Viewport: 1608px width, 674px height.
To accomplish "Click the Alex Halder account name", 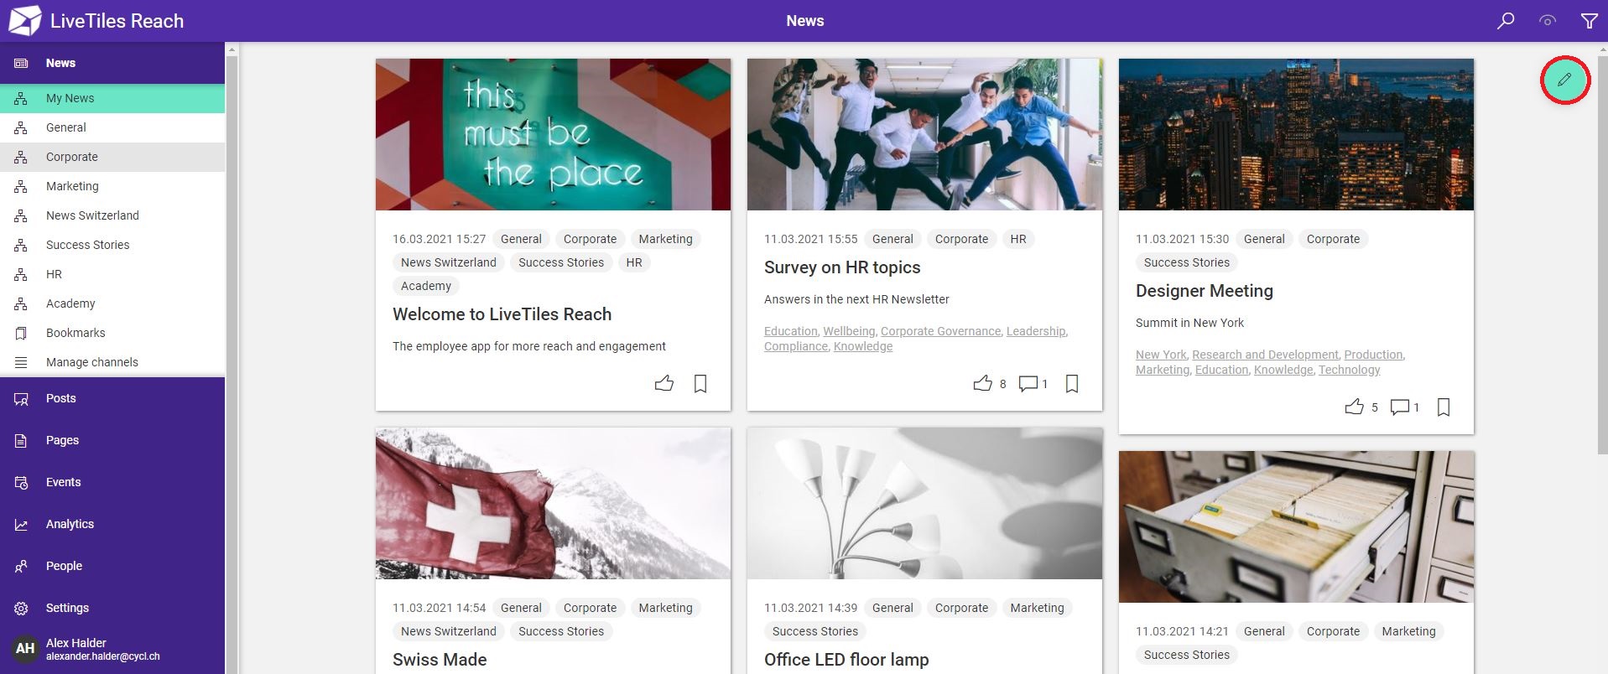I will click(76, 643).
